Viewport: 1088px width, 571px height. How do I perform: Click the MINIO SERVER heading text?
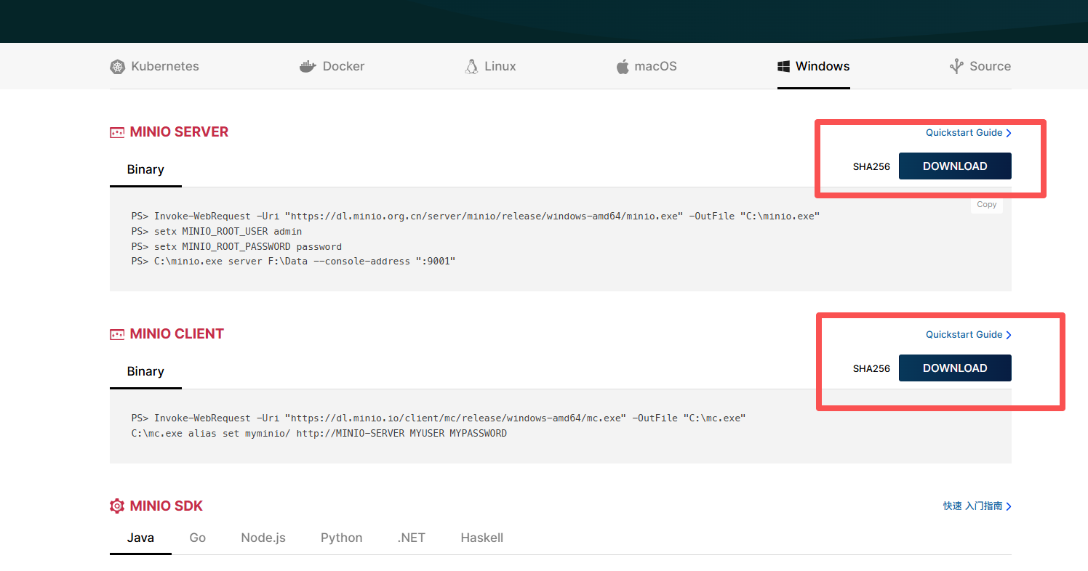click(x=179, y=132)
